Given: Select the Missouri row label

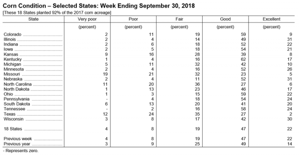Looking at the screenshot, I should [12, 74].
